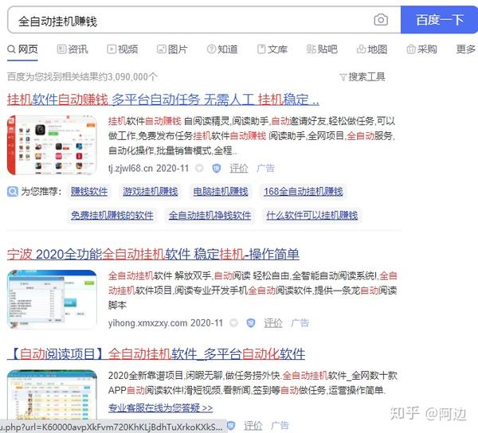Click the 专业客服在线为您答疑 link
Viewport: 478px width, 433px height.
coord(160,408)
